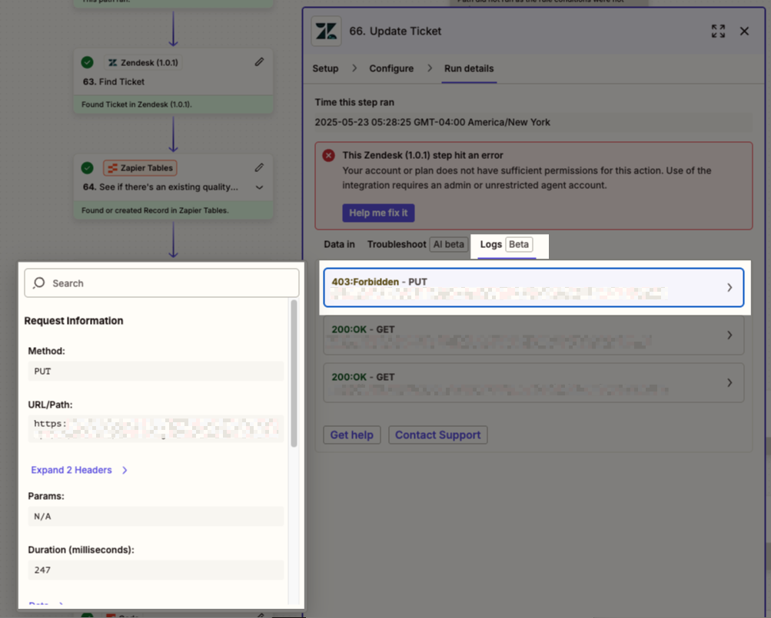Click the URL/Path https value field

(x=156, y=428)
